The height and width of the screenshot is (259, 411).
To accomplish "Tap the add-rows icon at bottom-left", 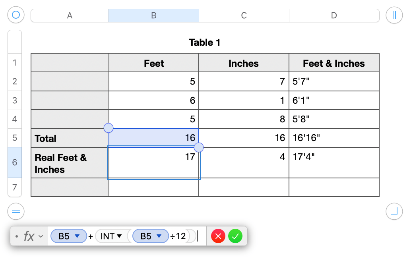I will click(16, 212).
